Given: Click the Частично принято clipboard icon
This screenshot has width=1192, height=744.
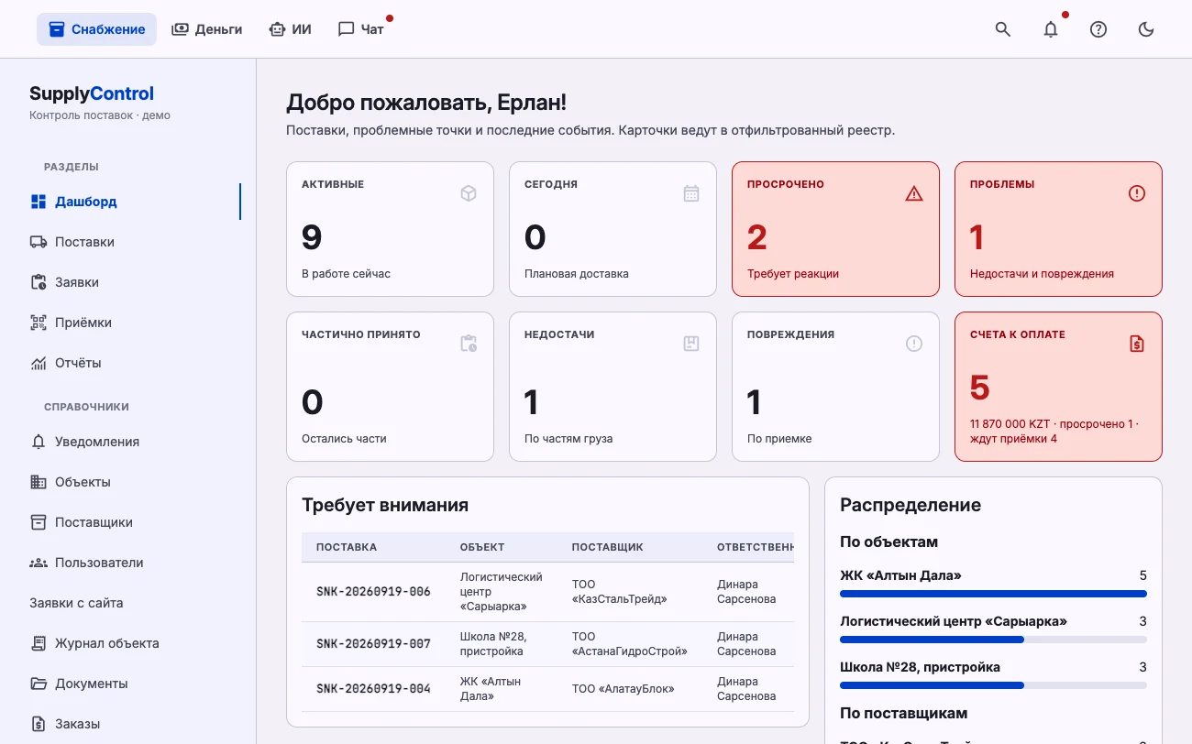Looking at the screenshot, I should click(x=469, y=344).
